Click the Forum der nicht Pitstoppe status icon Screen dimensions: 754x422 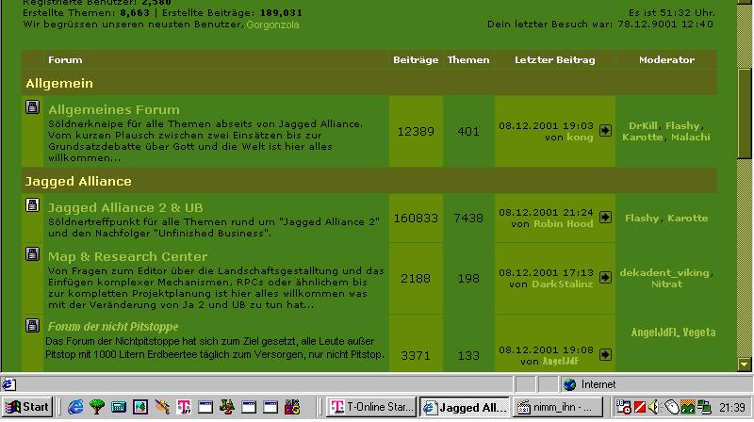pyautogui.click(x=32, y=325)
